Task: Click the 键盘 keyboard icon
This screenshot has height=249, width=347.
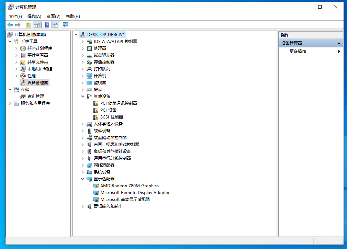Action: (89, 90)
